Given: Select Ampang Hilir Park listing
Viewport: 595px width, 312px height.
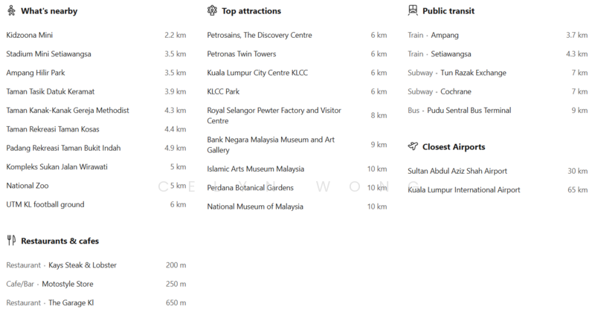Looking at the screenshot, I should [36, 73].
